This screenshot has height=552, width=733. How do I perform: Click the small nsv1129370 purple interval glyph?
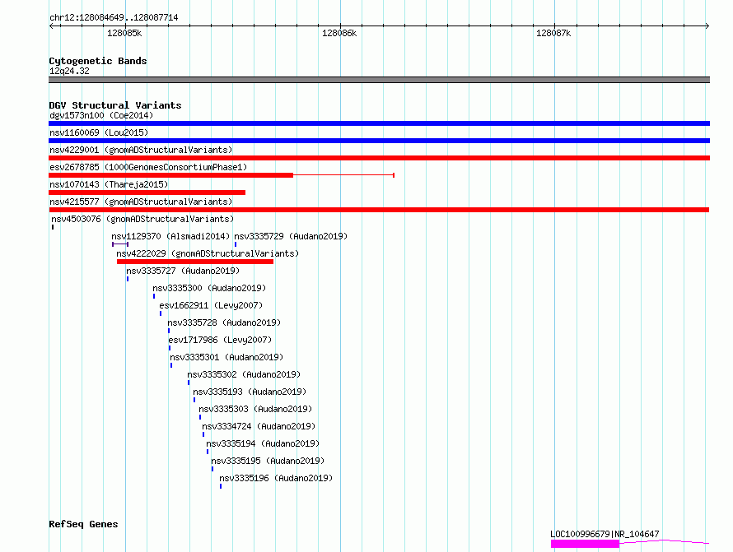[120, 244]
